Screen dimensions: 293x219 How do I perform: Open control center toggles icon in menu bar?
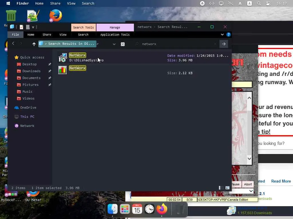pos(268,3)
